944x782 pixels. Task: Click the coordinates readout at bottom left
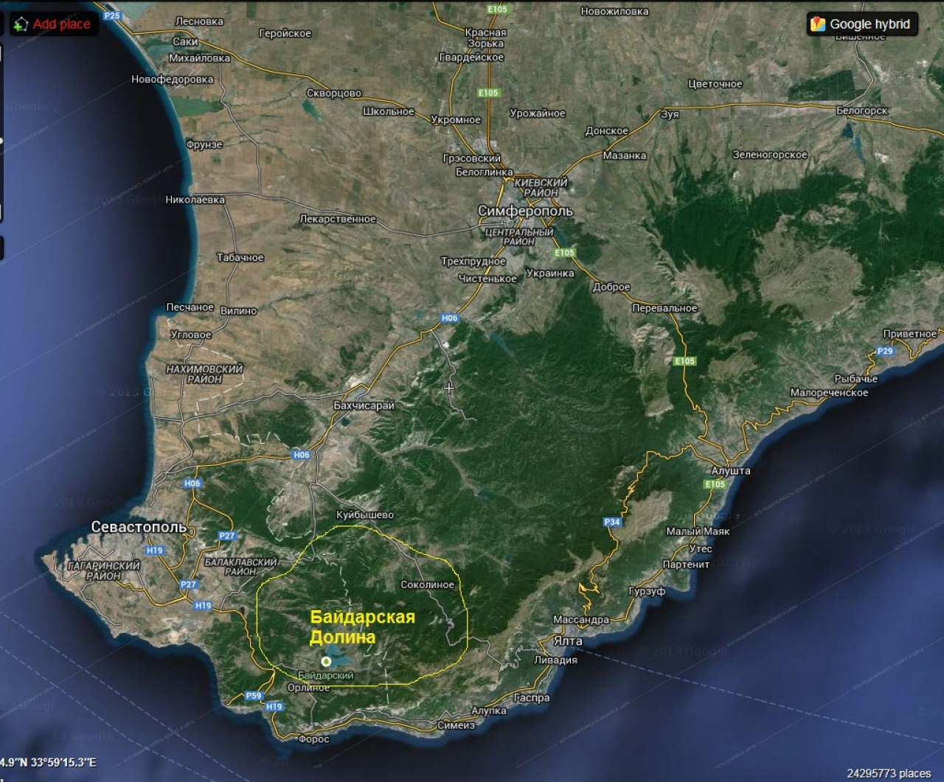click(x=48, y=762)
